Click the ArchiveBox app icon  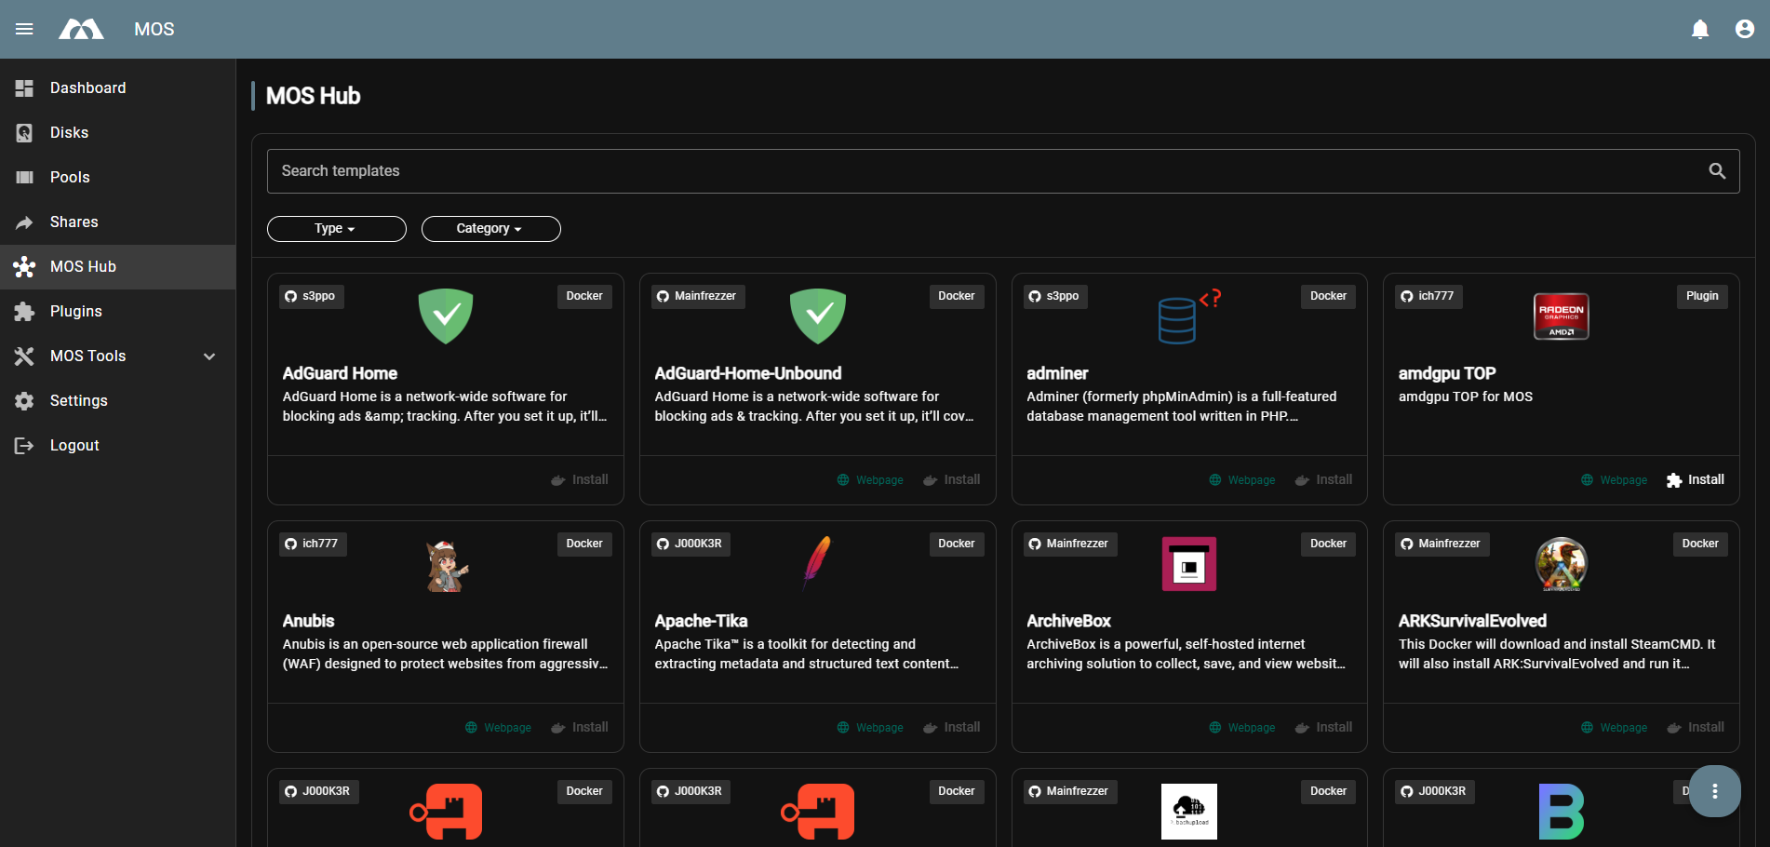pos(1188,564)
